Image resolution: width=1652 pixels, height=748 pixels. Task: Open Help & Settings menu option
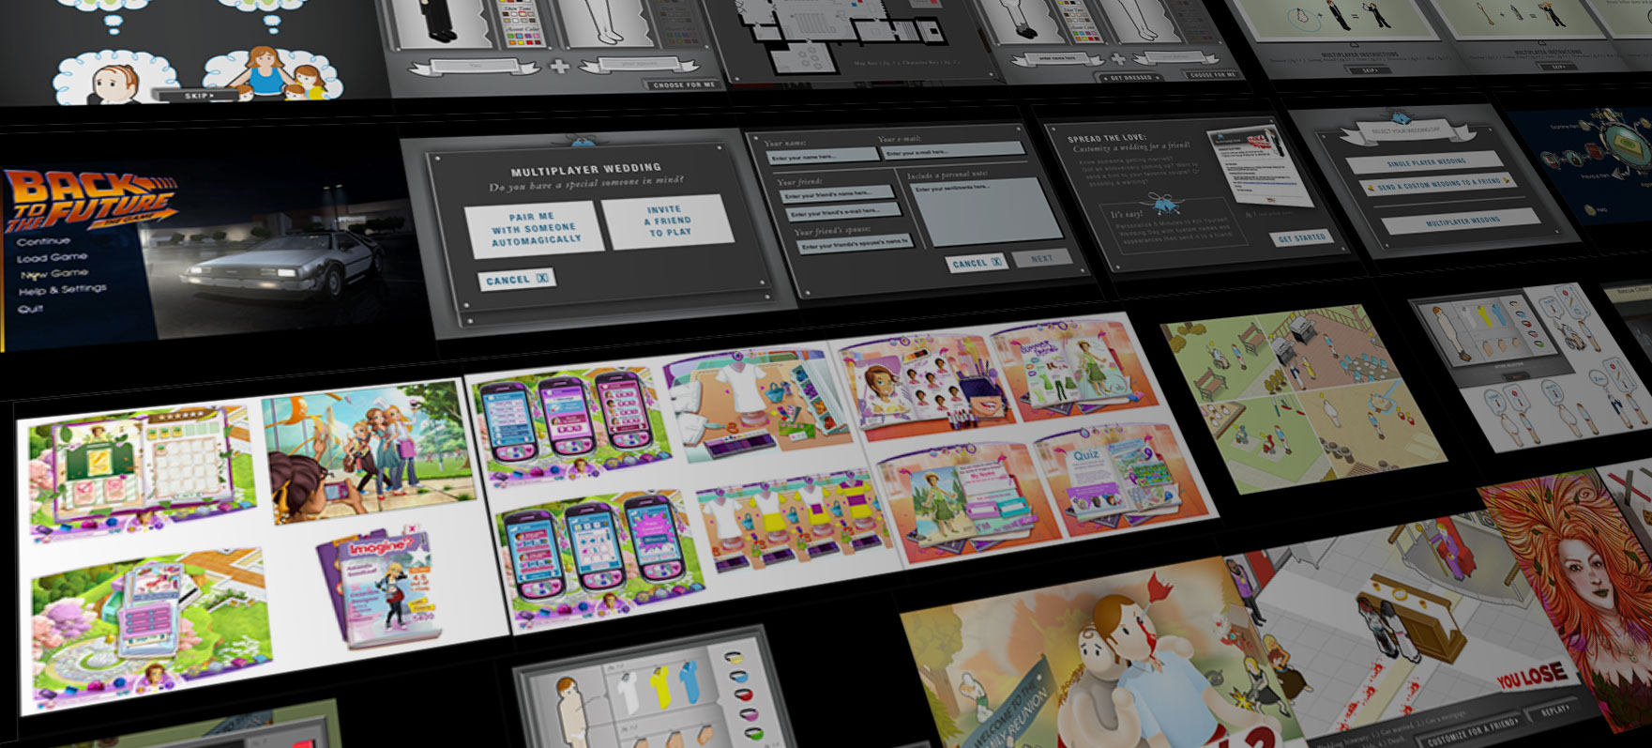62,290
